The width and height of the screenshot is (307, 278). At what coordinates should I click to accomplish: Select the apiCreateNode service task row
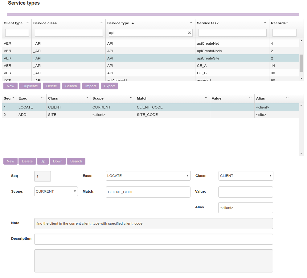pyautogui.click(x=209, y=51)
